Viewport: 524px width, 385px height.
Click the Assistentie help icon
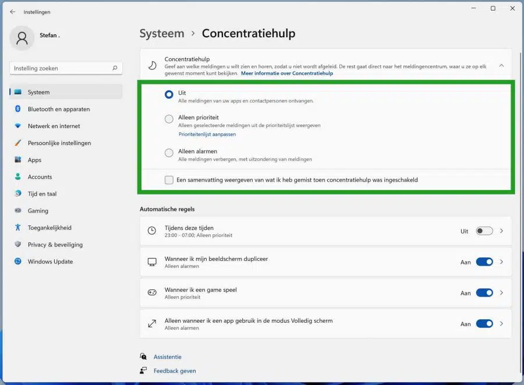pyautogui.click(x=143, y=356)
